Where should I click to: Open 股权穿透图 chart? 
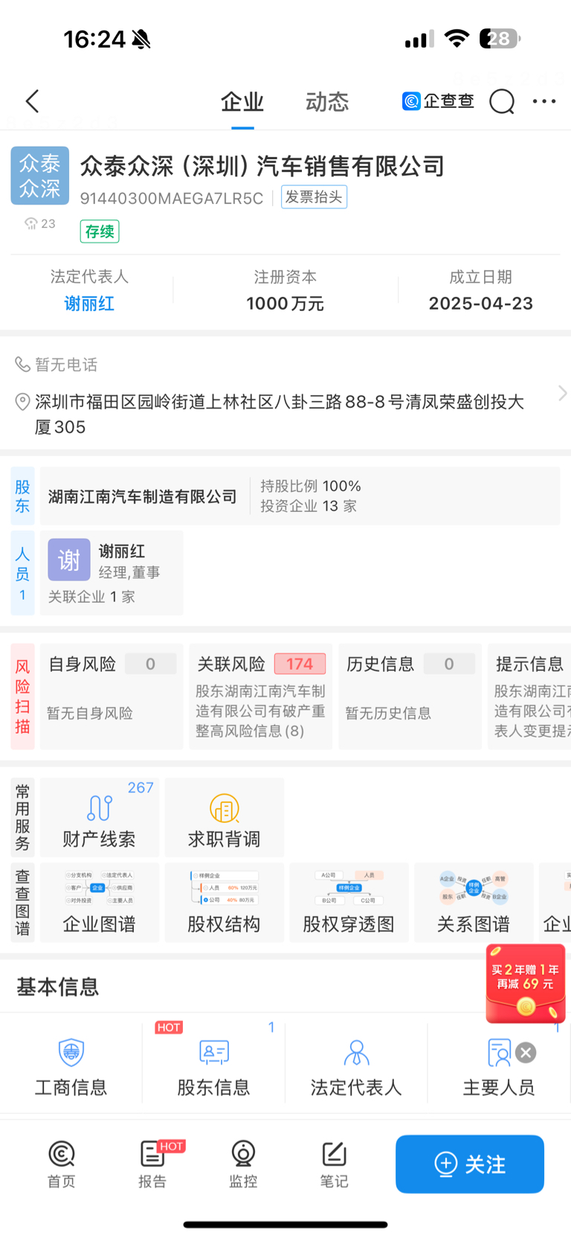pyautogui.click(x=349, y=903)
